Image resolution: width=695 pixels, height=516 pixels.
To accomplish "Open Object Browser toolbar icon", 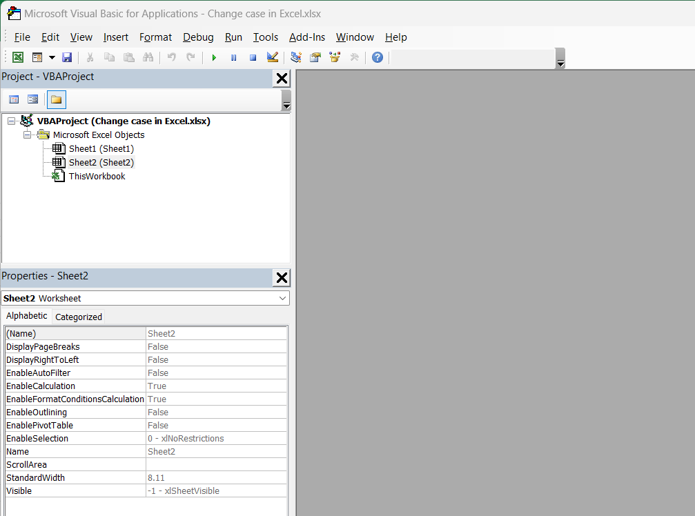I will tap(335, 57).
